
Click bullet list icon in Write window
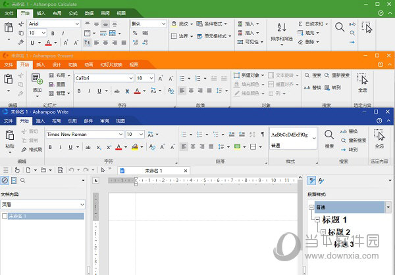(x=184, y=135)
